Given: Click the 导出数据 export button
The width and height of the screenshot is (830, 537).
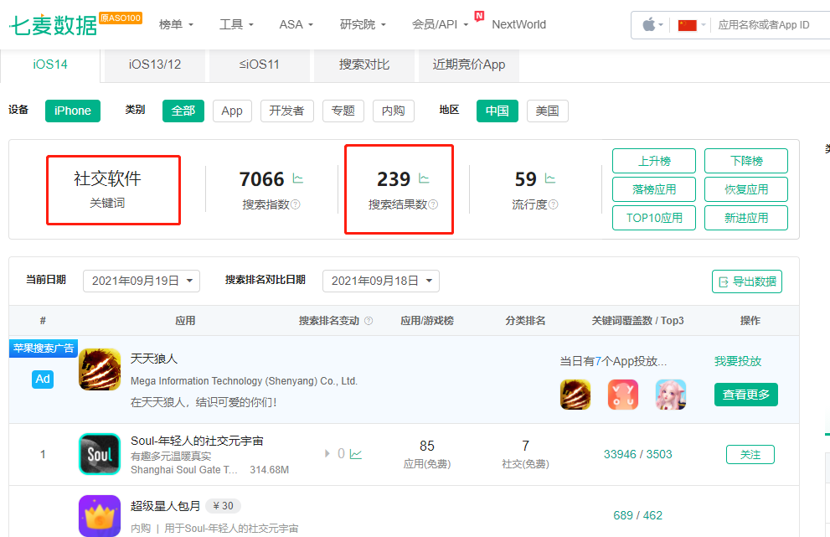Looking at the screenshot, I should click(x=747, y=281).
